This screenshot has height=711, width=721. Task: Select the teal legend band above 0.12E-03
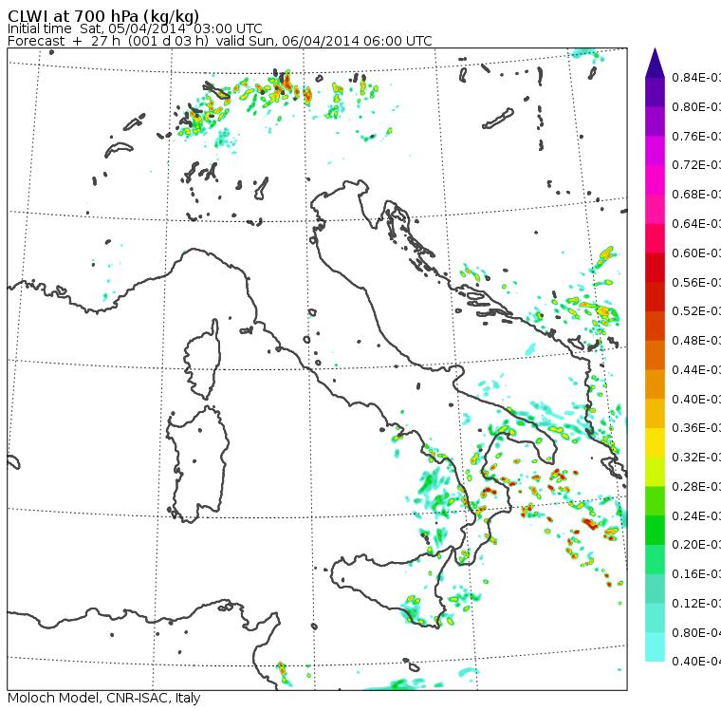655,589
